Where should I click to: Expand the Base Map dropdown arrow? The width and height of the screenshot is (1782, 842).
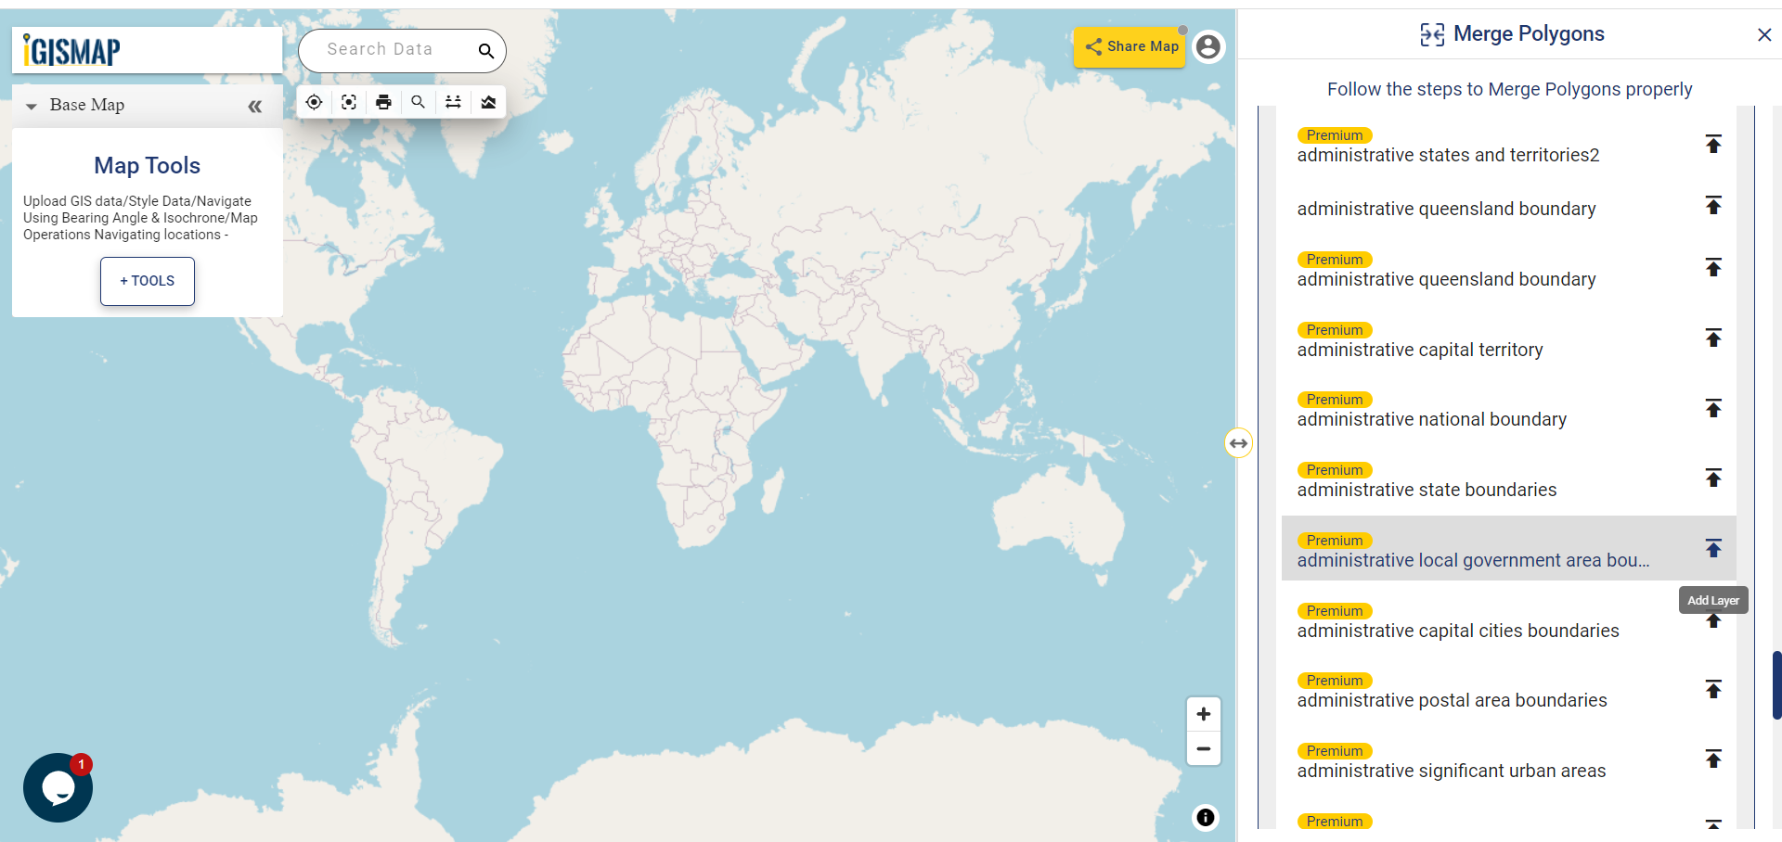[x=32, y=106]
